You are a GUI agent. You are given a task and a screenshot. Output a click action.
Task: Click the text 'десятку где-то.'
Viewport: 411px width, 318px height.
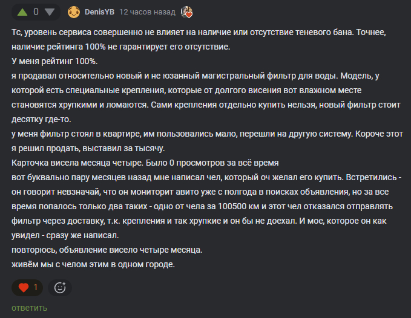(x=41, y=119)
